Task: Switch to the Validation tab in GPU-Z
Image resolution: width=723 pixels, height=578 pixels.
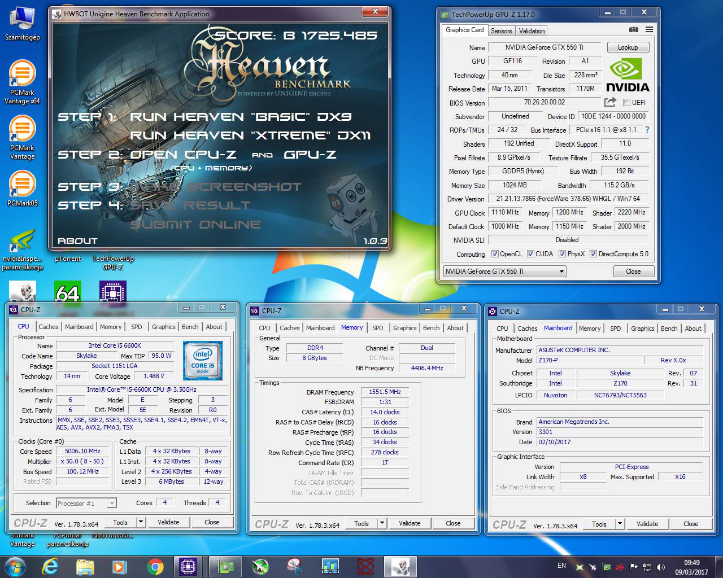Action: [532, 31]
